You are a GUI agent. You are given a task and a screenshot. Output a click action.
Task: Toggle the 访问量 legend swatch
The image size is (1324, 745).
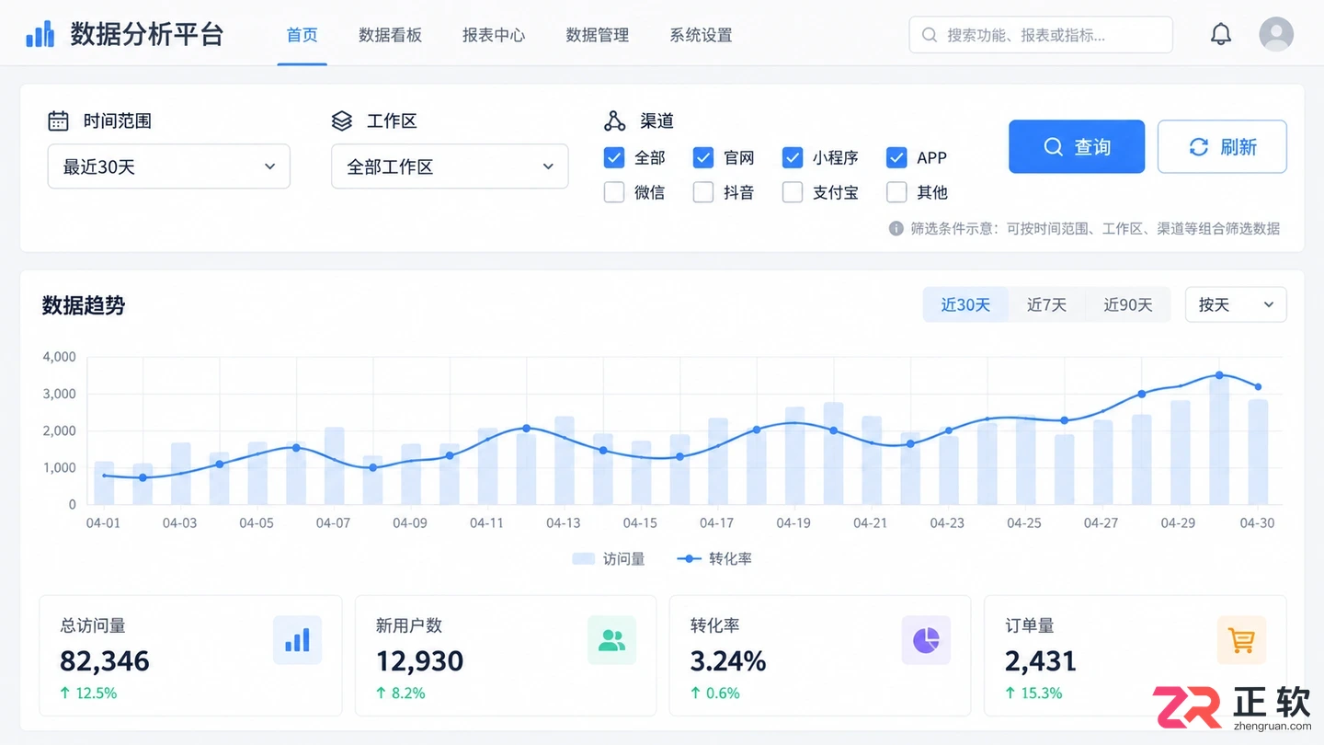point(583,558)
